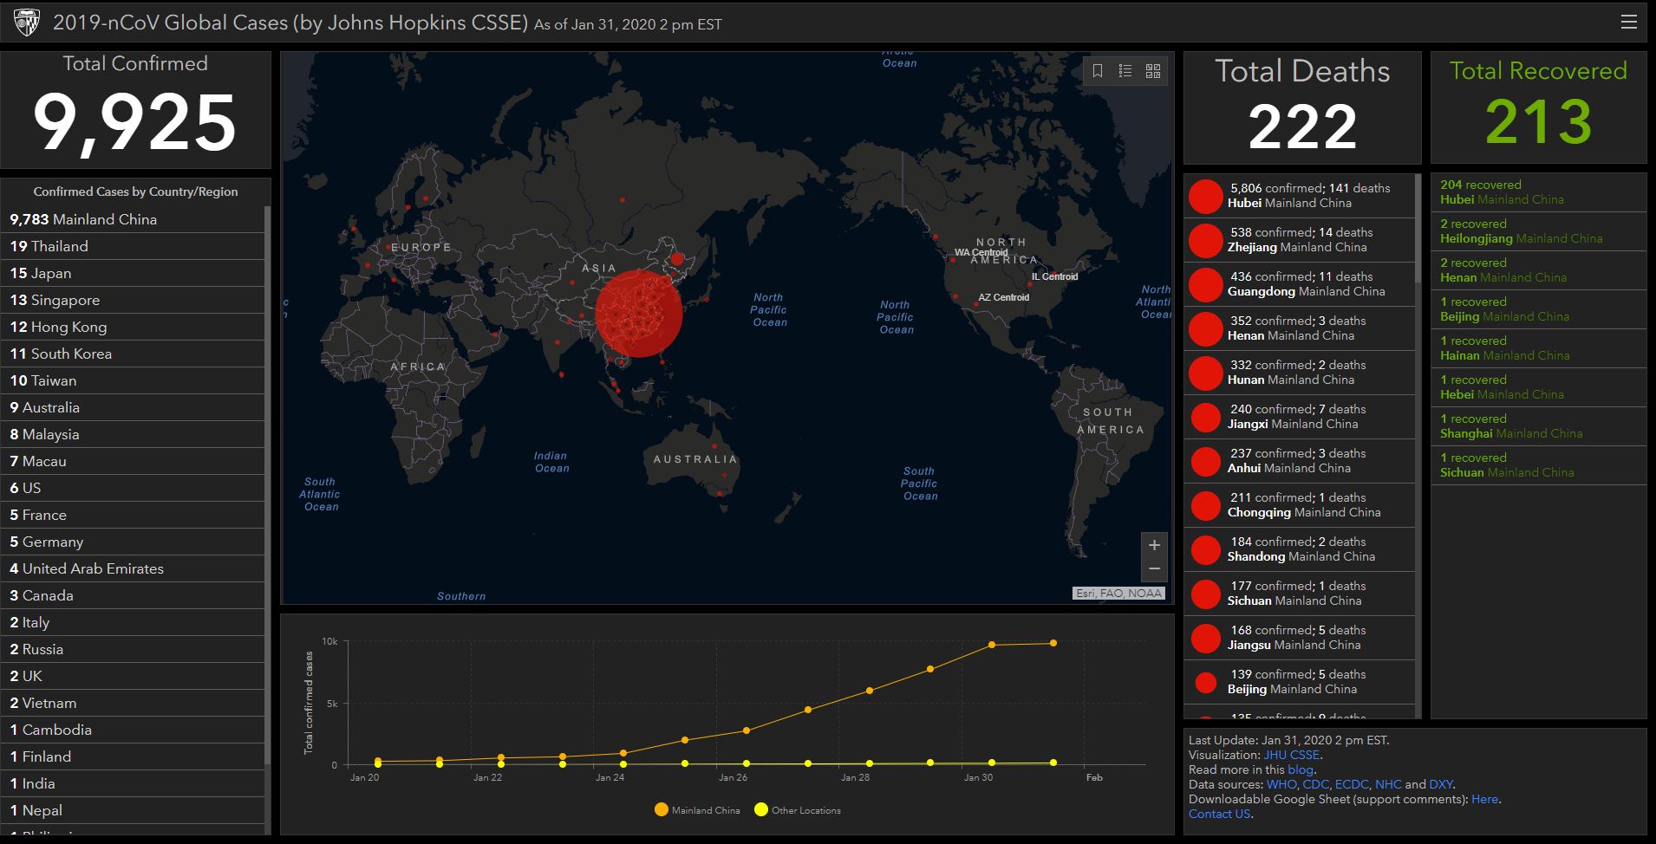Select Shandong 184 confirmed; 2 deaths entry
The image size is (1656, 844).
pos(1299,549)
